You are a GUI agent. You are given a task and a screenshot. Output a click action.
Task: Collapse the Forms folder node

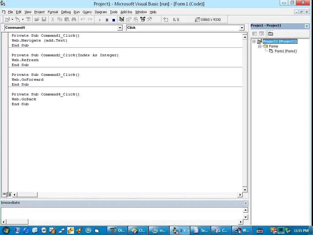click(260, 46)
